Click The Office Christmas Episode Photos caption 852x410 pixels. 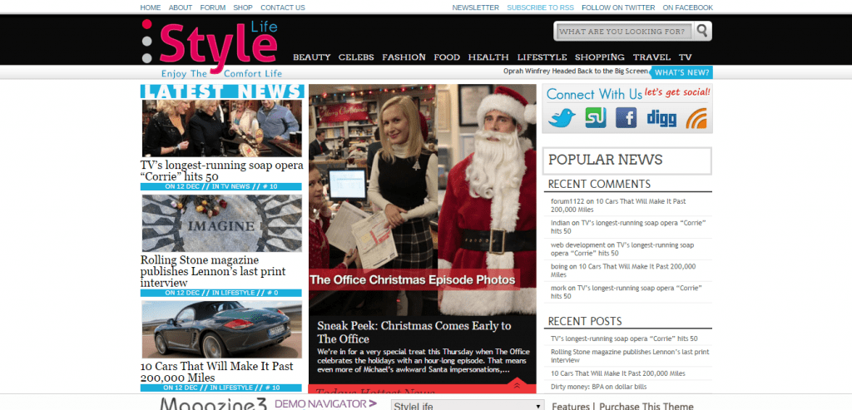[x=413, y=280]
